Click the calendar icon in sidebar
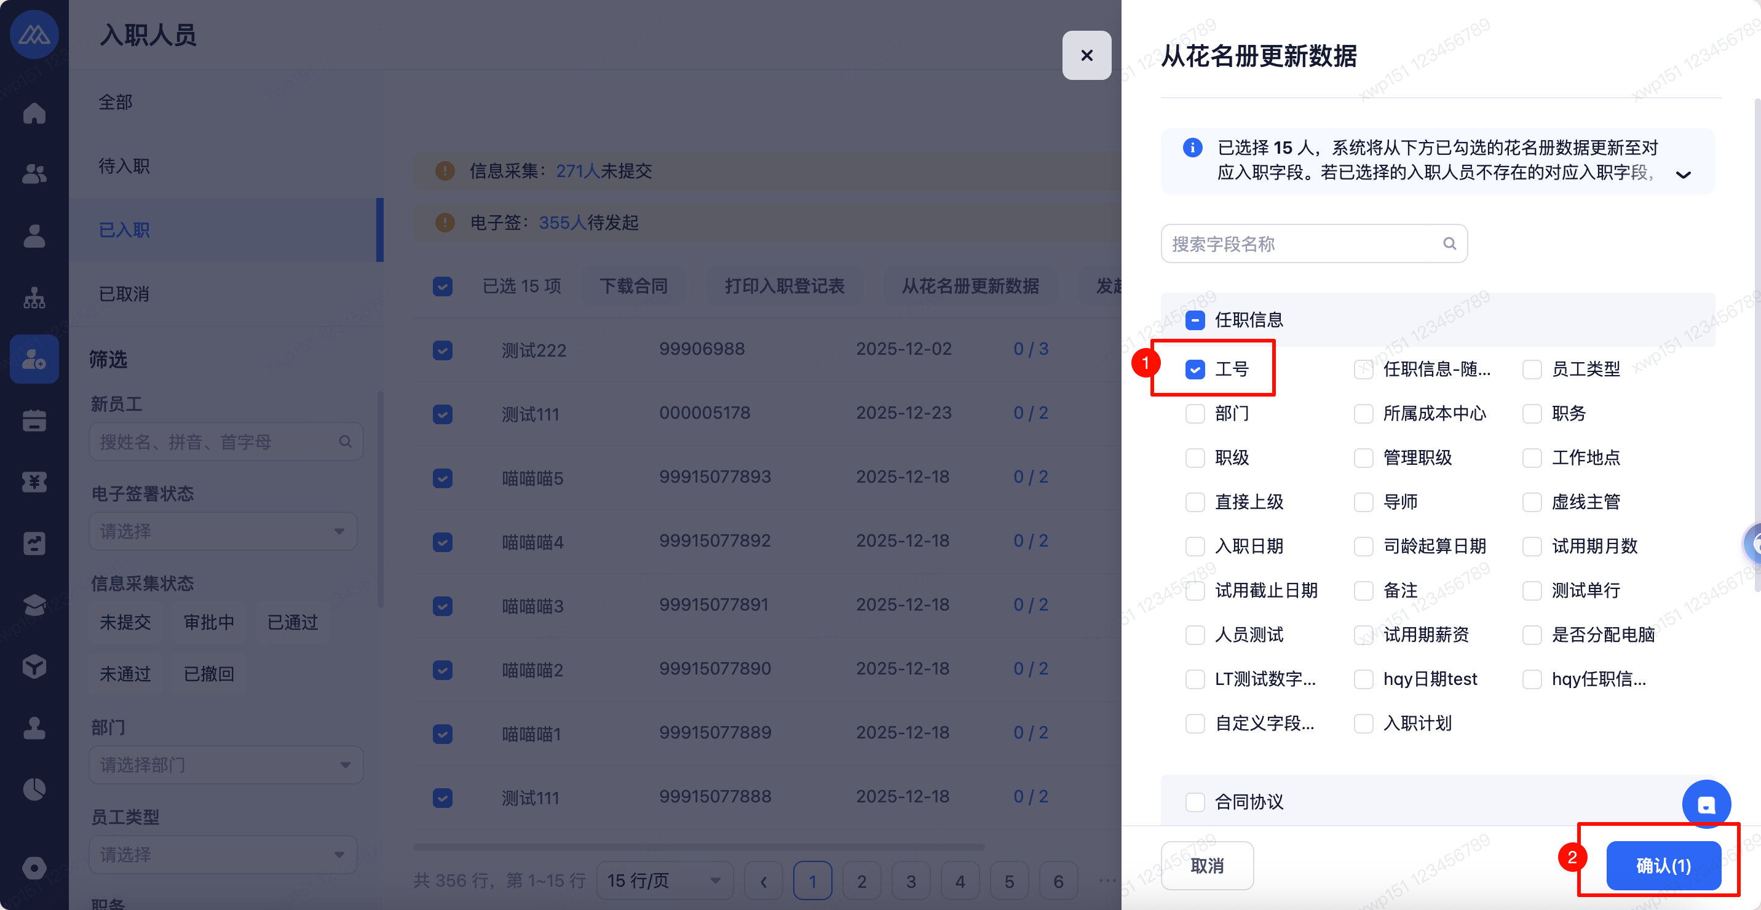This screenshot has height=910, width=1761. pos(34,421)
